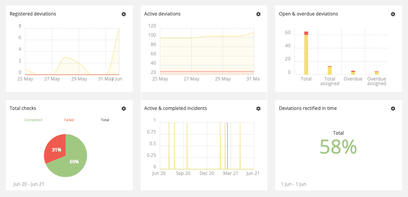Image resolution: width=408 pixels, height=197 pixels.
Task: Select the Total assigned bar
Action: point(330,71)
